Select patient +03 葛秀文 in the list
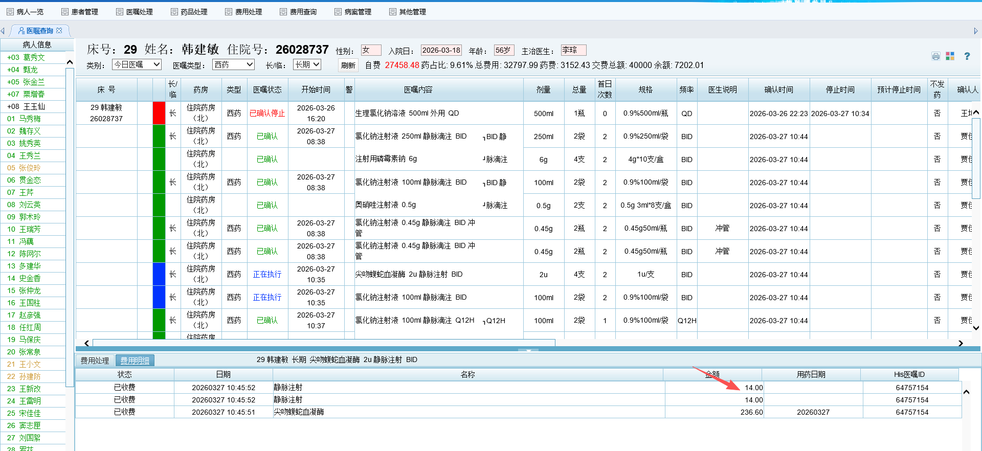The width and height of the screenshot is (982, 451). (x=33, y=57)
